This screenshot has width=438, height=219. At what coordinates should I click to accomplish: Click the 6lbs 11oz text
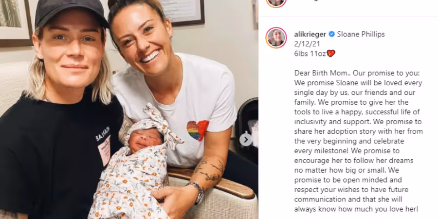[x=310, y=54]
